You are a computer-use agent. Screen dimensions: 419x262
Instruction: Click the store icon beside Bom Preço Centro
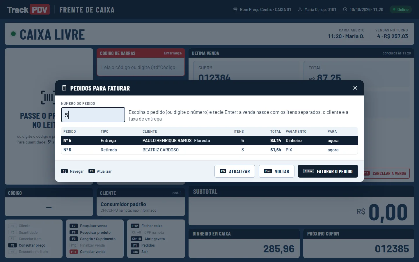235,10
